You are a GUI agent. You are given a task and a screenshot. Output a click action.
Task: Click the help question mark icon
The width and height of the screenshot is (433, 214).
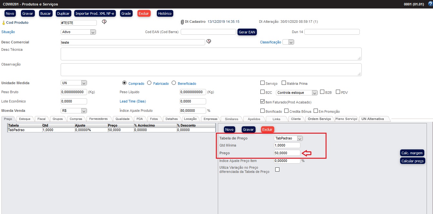tap(430, 4)
